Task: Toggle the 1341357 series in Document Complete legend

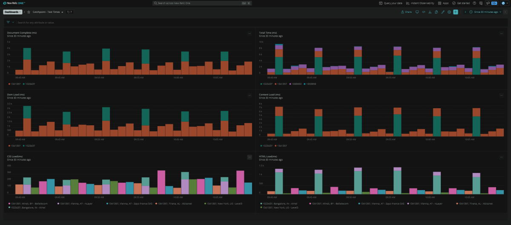Action: point(14,84)
